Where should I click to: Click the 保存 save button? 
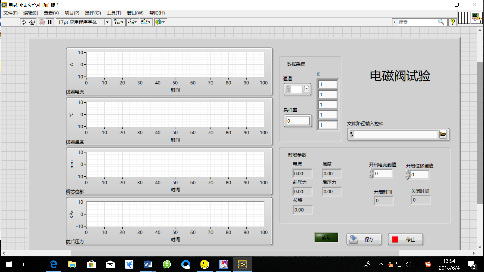(x=364, y=239)
